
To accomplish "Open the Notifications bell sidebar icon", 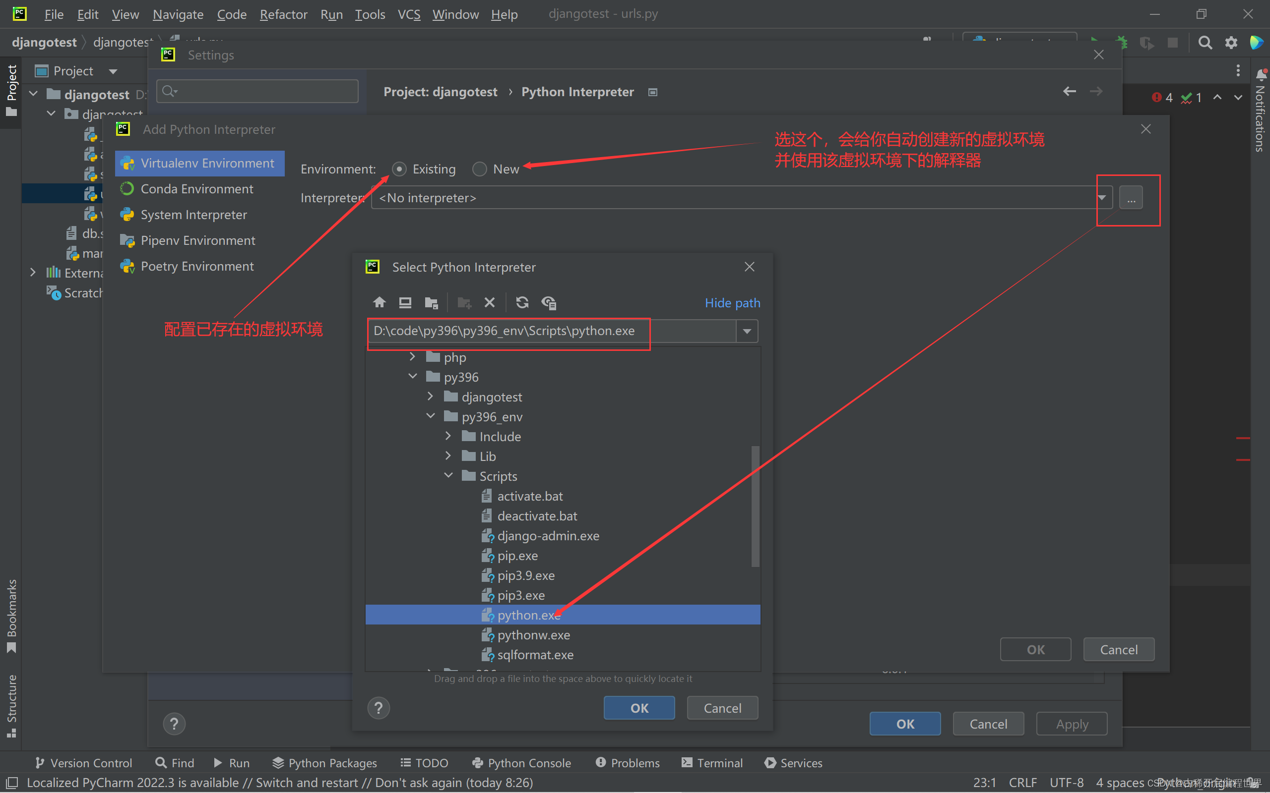I will click(x=1261, y=74).
